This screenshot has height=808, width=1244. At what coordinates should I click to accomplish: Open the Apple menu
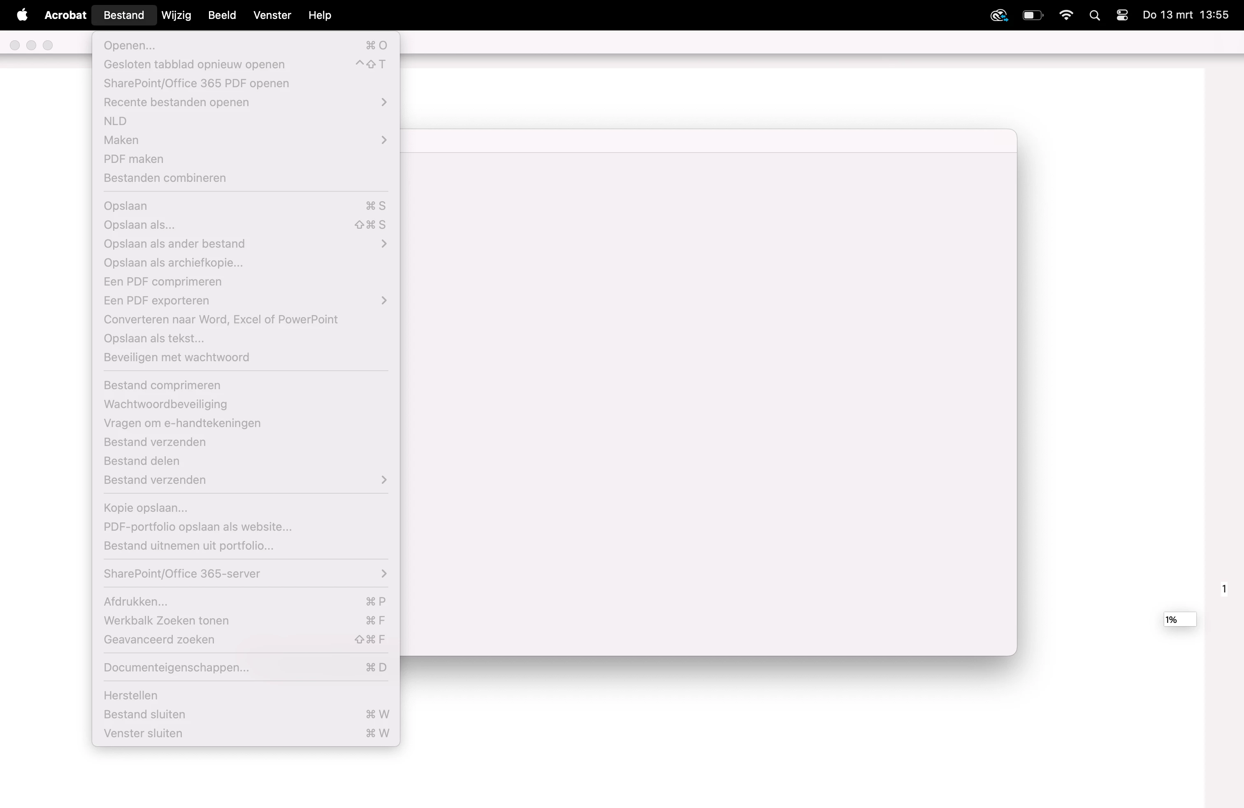[22, 15]
